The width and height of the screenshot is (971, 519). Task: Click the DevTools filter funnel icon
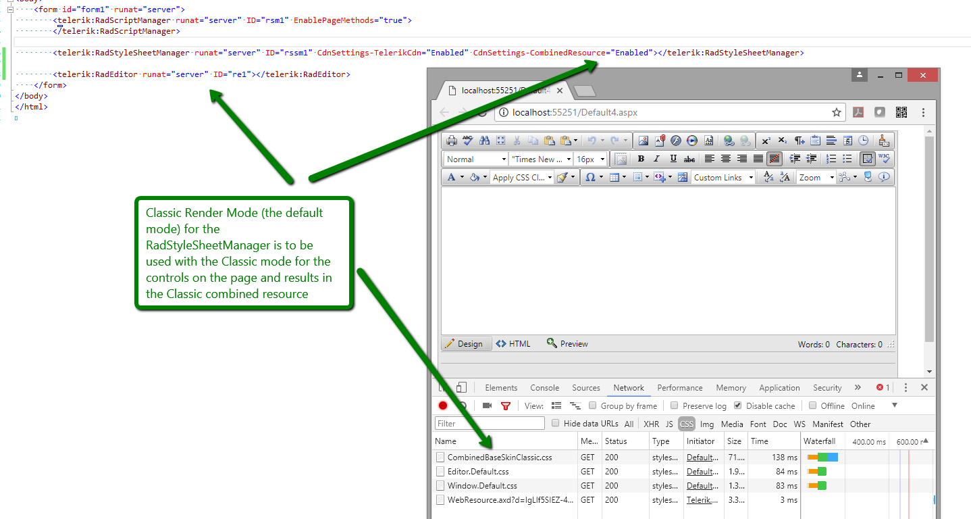[506, 405]
